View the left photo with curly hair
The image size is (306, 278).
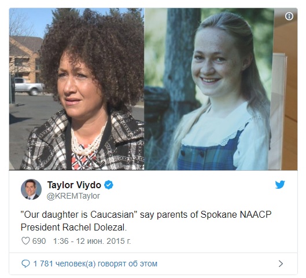76,89
